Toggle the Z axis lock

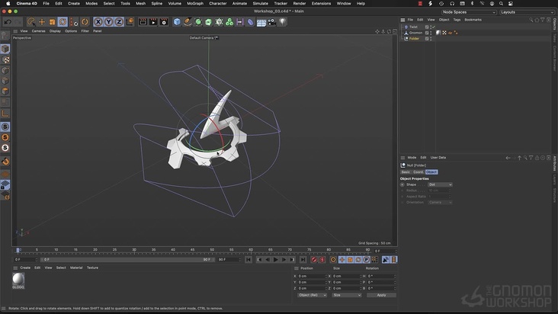click(x=119, y=22)
